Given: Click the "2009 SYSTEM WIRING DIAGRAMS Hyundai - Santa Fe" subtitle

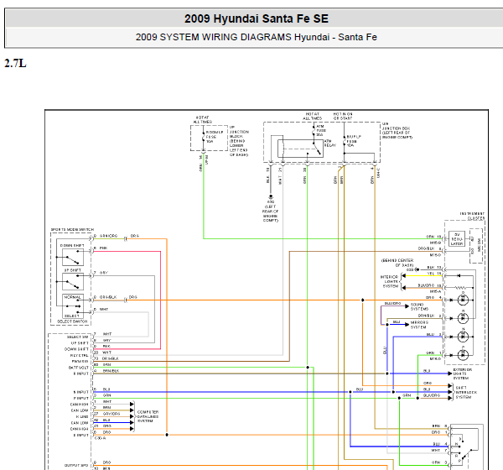Looking at the screenshot, I should [x=256, y=37].
